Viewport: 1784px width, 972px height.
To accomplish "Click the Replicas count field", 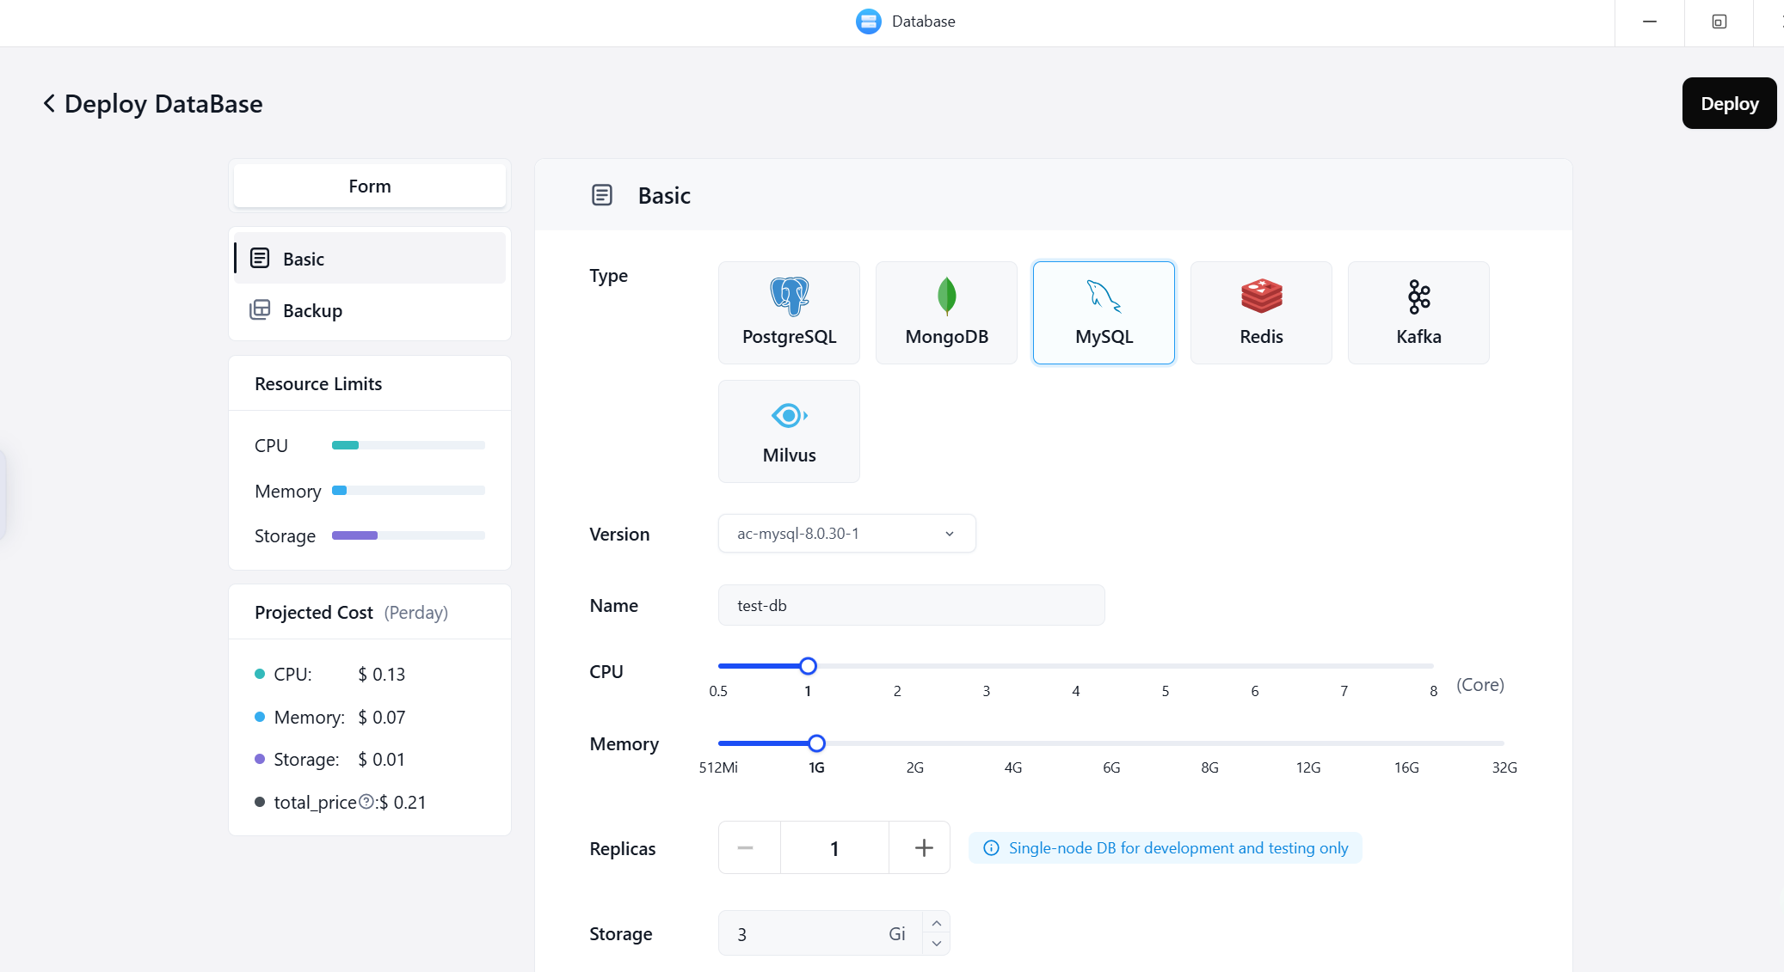I will point(834,848).
